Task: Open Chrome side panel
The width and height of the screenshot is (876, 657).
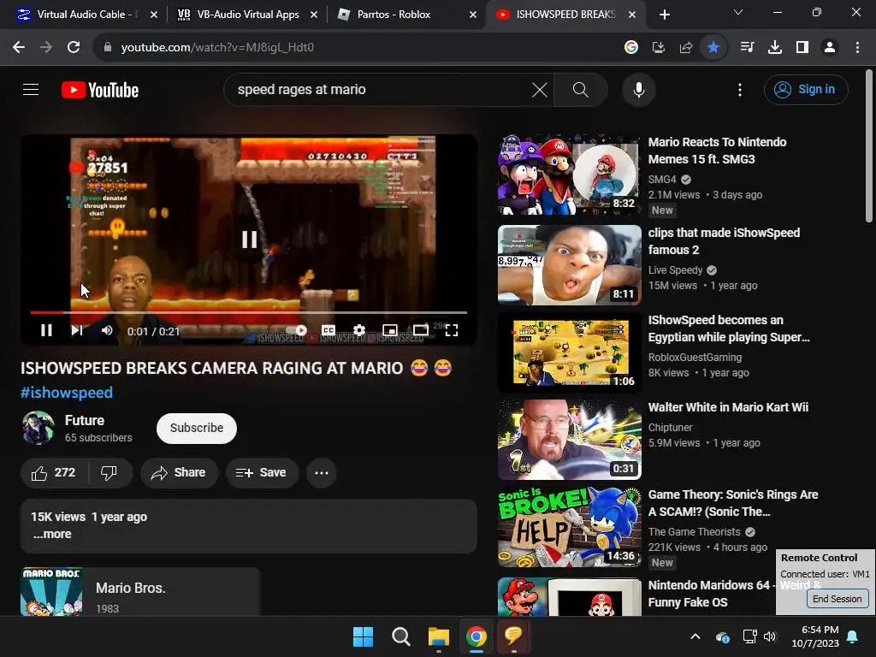Action: [x=802, y=48]
